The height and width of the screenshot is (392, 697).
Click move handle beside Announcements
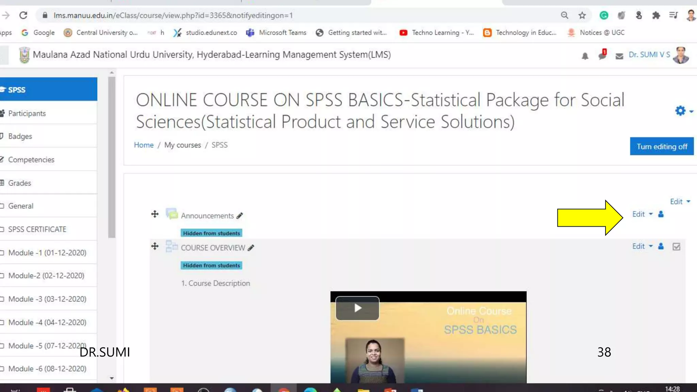click(x=155, y=214)
